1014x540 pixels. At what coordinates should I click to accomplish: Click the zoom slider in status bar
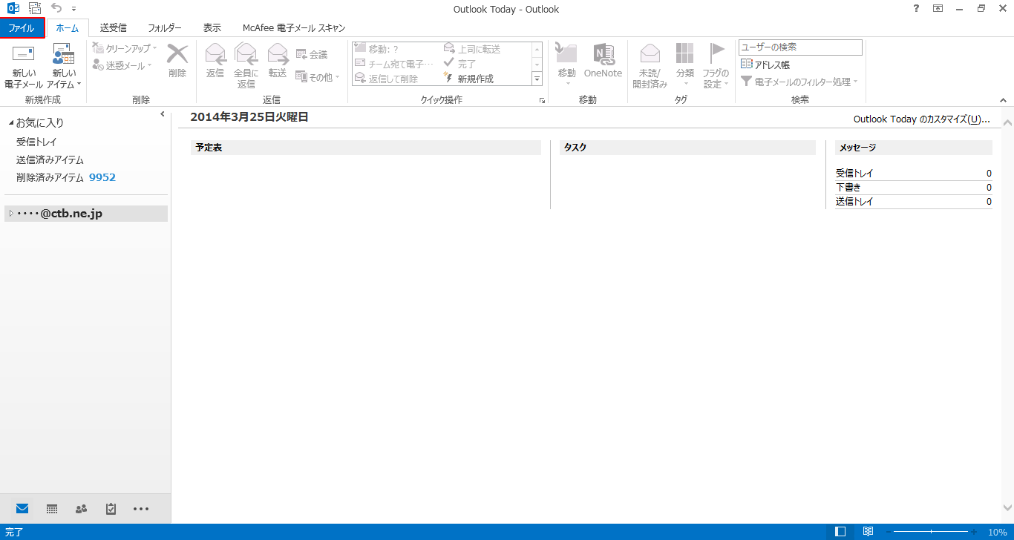931,532
